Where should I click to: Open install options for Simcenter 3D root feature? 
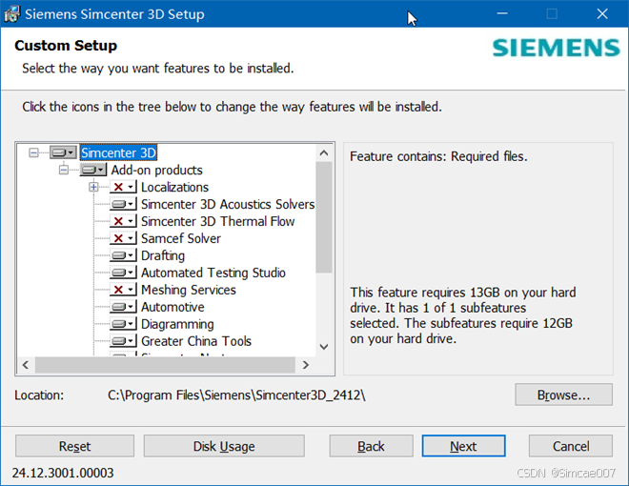point(63,152)
